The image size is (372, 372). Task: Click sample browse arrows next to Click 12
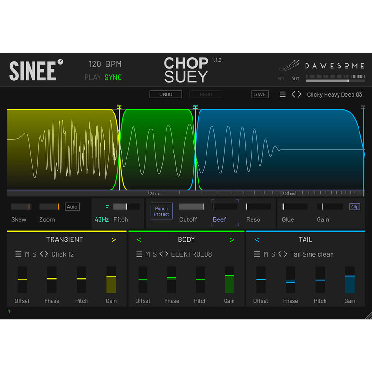44,254
